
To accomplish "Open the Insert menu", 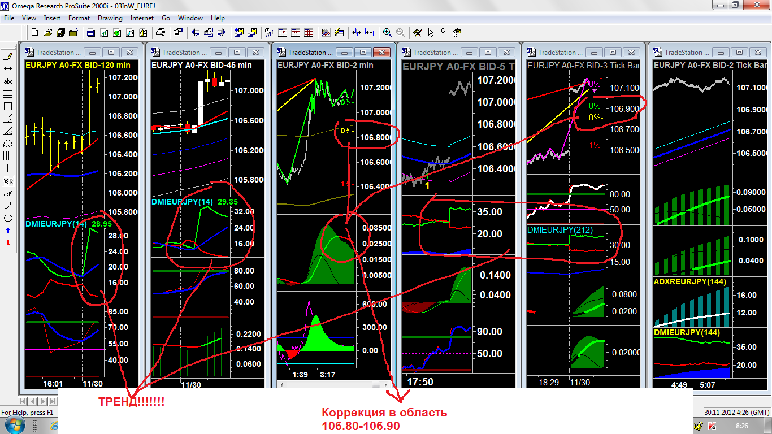I will pyautogui.click(x=52, y=18).
